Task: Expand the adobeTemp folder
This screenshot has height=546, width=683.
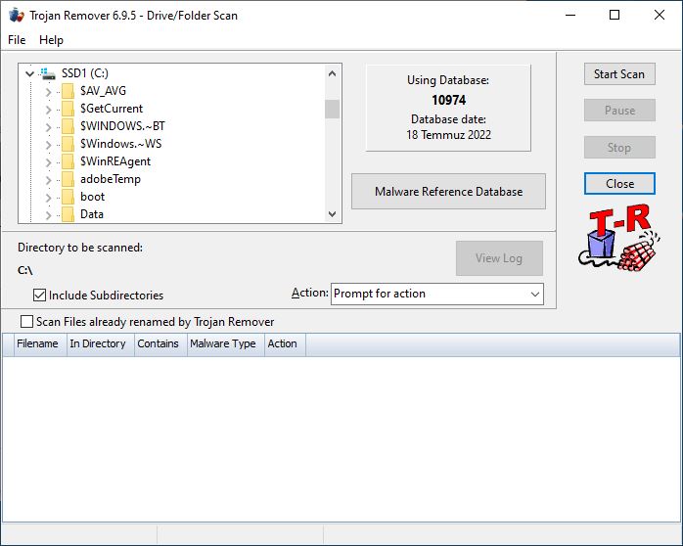Action: [x=48, y=180]
